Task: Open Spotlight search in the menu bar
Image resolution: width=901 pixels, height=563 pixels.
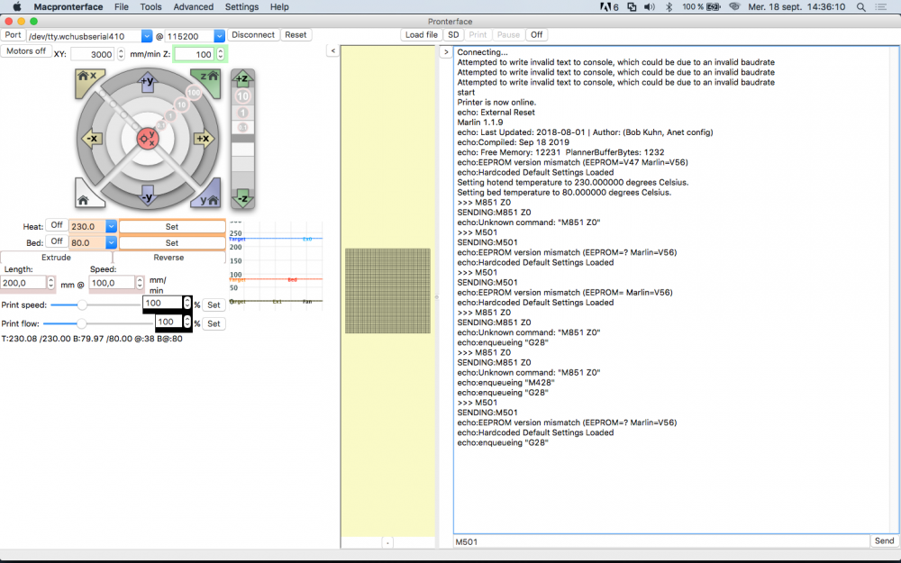Action: tap(860, 7)
